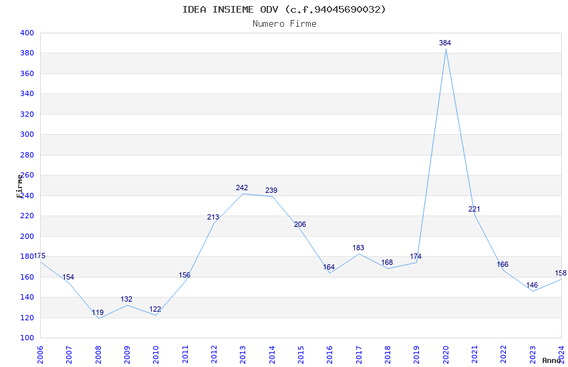This screenshot has width=568, height=367.
Task: Click the y-axis value 160
Action: click(x=27, y=277)
